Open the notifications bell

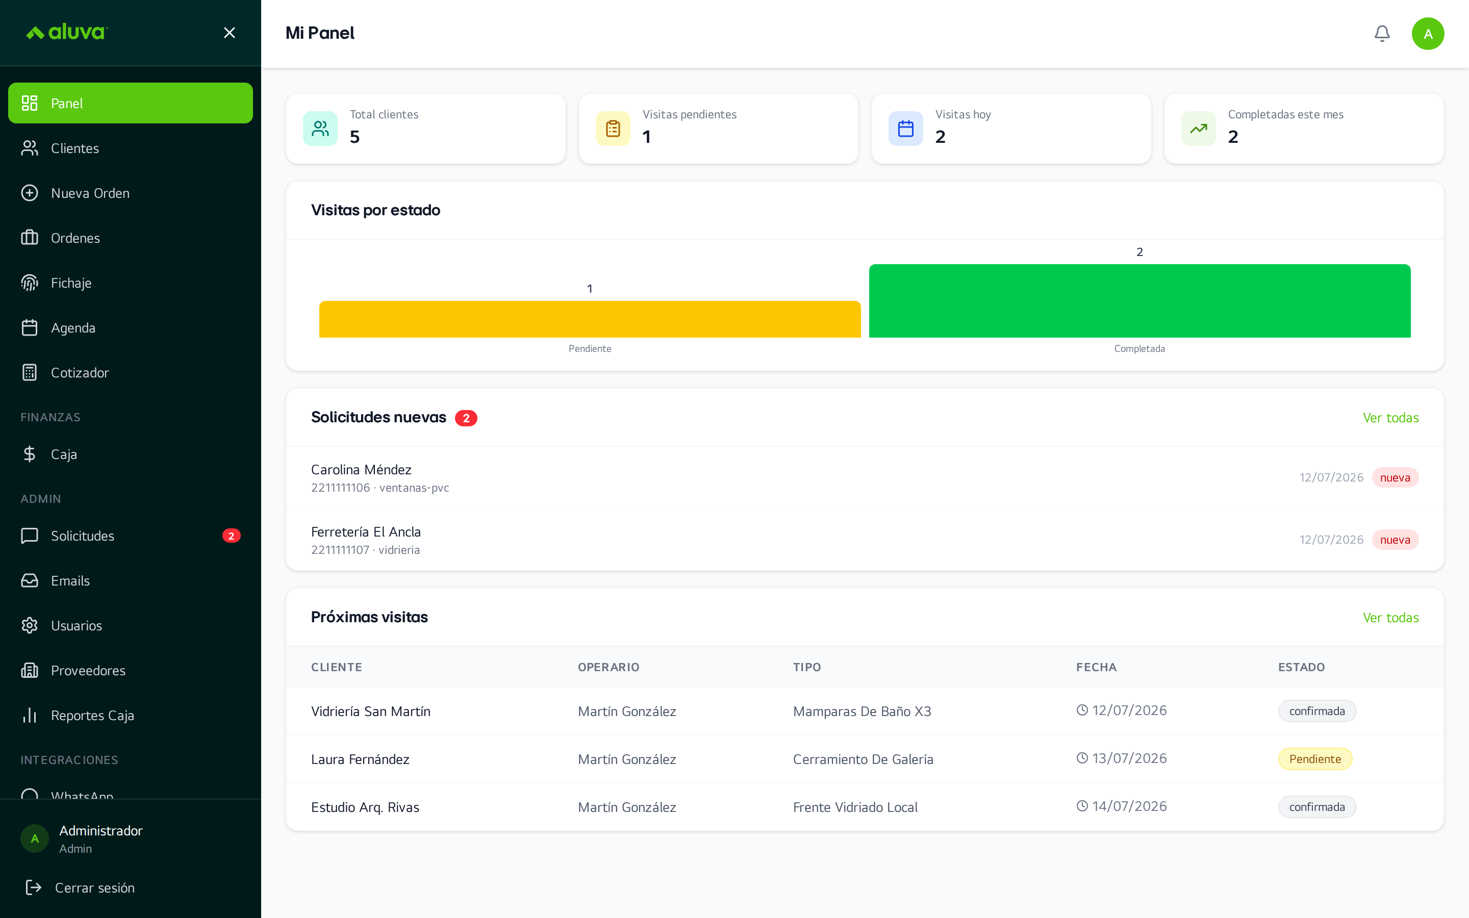[x=1382, y=33]
